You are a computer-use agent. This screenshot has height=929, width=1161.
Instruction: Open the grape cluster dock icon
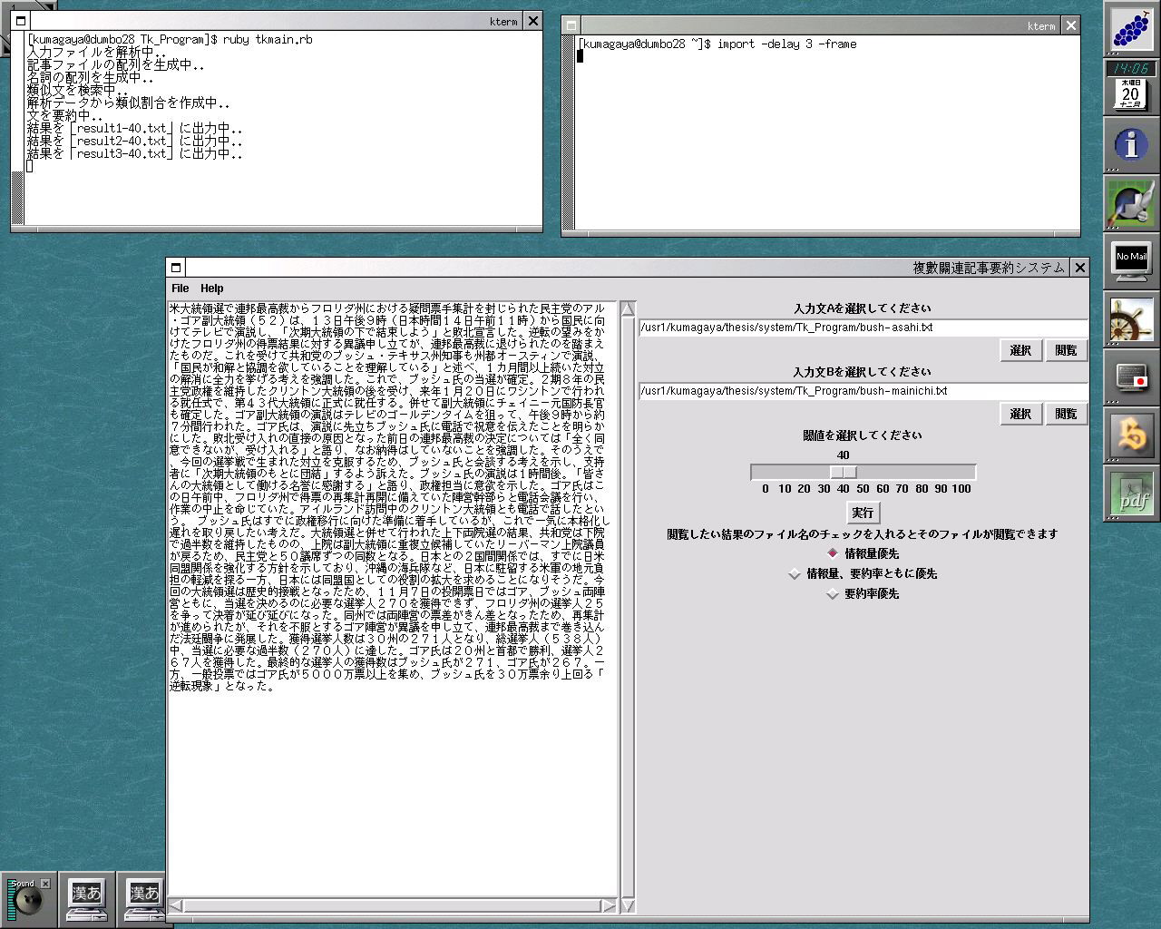click(x=1130, y=29)
